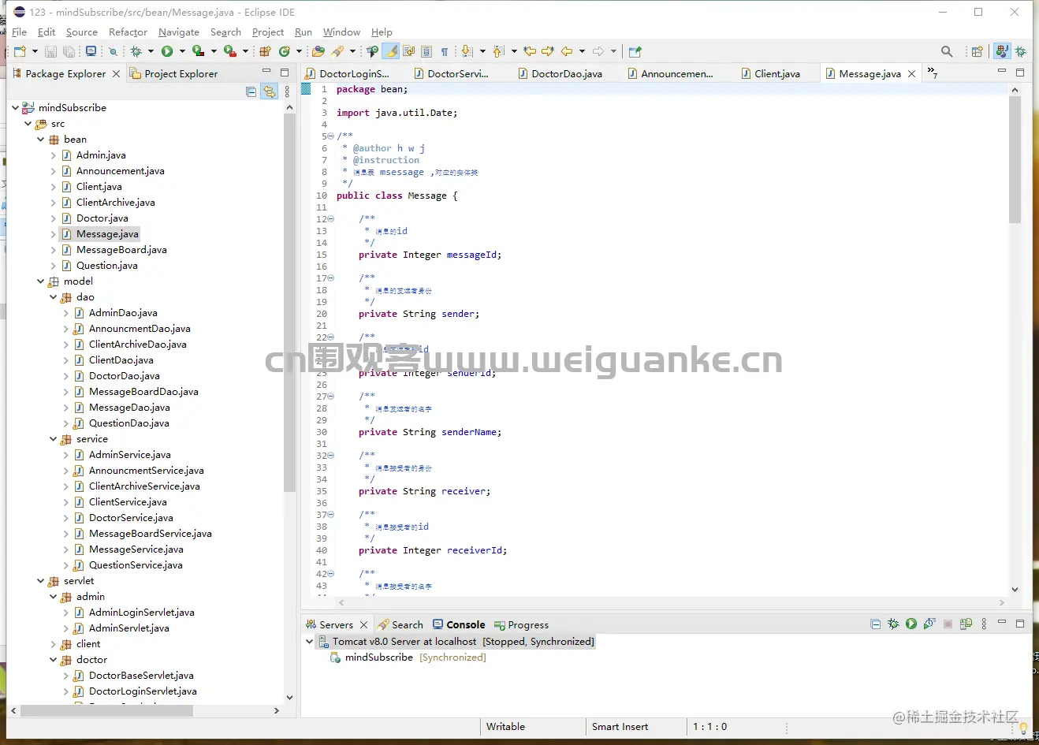Expand the client servlet package

pyautogui.click(x=53, y=643)
